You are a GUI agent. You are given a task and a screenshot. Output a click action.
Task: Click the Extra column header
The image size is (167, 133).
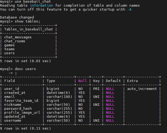tap(133, 81)
